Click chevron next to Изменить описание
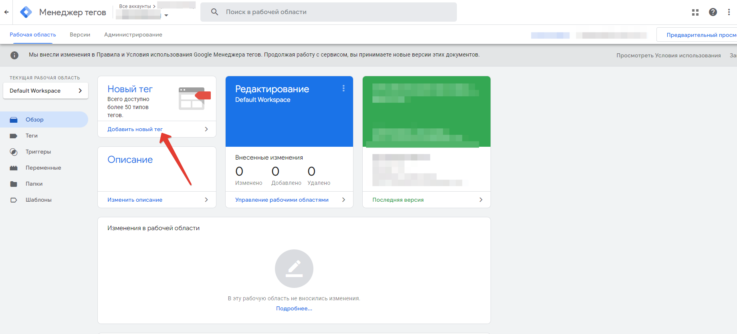The height and width of the screenshot is (334, 737). click(x=206, y=200)
